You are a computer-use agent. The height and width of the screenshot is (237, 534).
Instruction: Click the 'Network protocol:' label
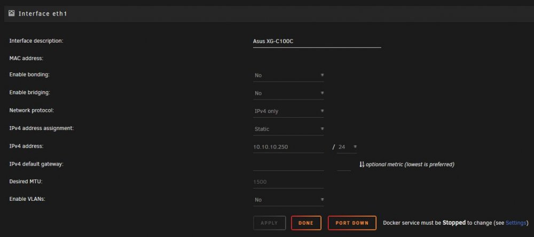[x=32, y=110]
